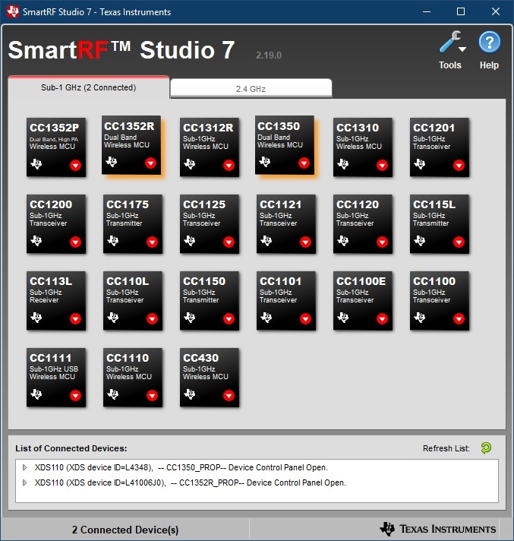The height and width of the screenshot is (541, 514).
Task: Select the CC1110 Wireless MCU tile
Action: [133, 378]
